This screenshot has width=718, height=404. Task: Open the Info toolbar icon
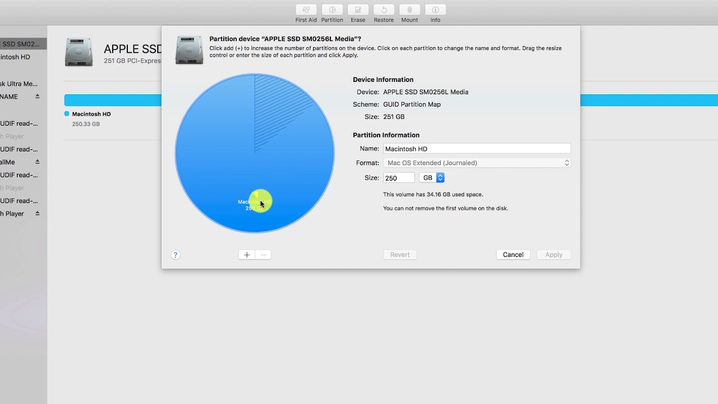435,10
